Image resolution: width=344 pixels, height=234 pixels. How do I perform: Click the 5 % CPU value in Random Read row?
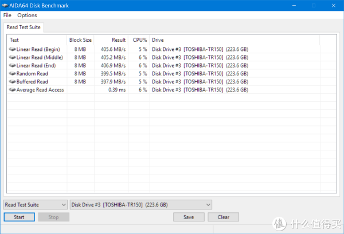pyautogui.click(x=143, y=74)
